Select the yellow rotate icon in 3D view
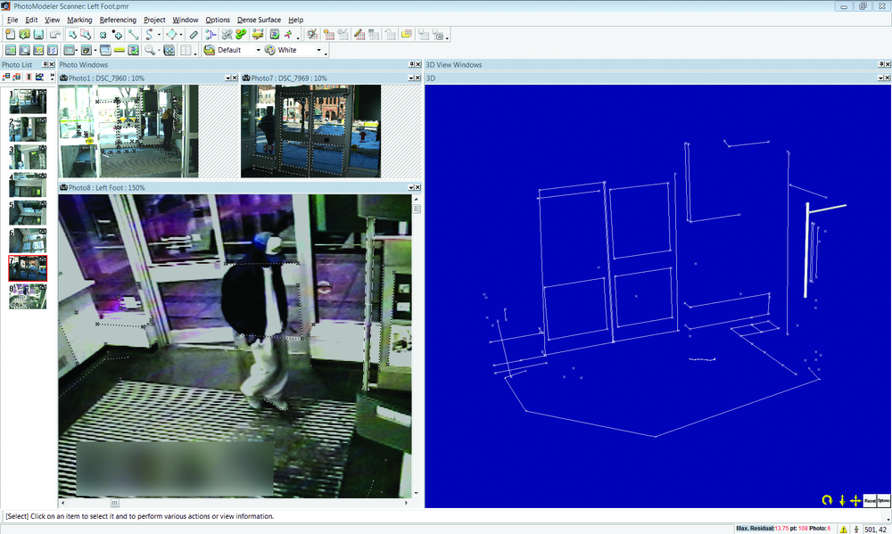The width and height of the screenshot is (892, 534). [x=827, y=500]
